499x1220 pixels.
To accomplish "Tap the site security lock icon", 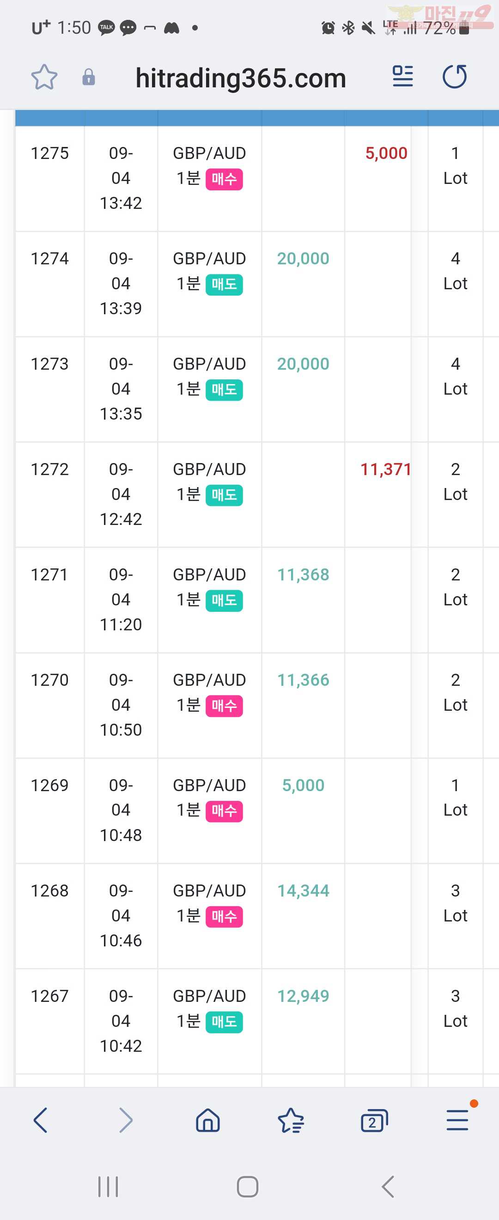I will [89, 77].
